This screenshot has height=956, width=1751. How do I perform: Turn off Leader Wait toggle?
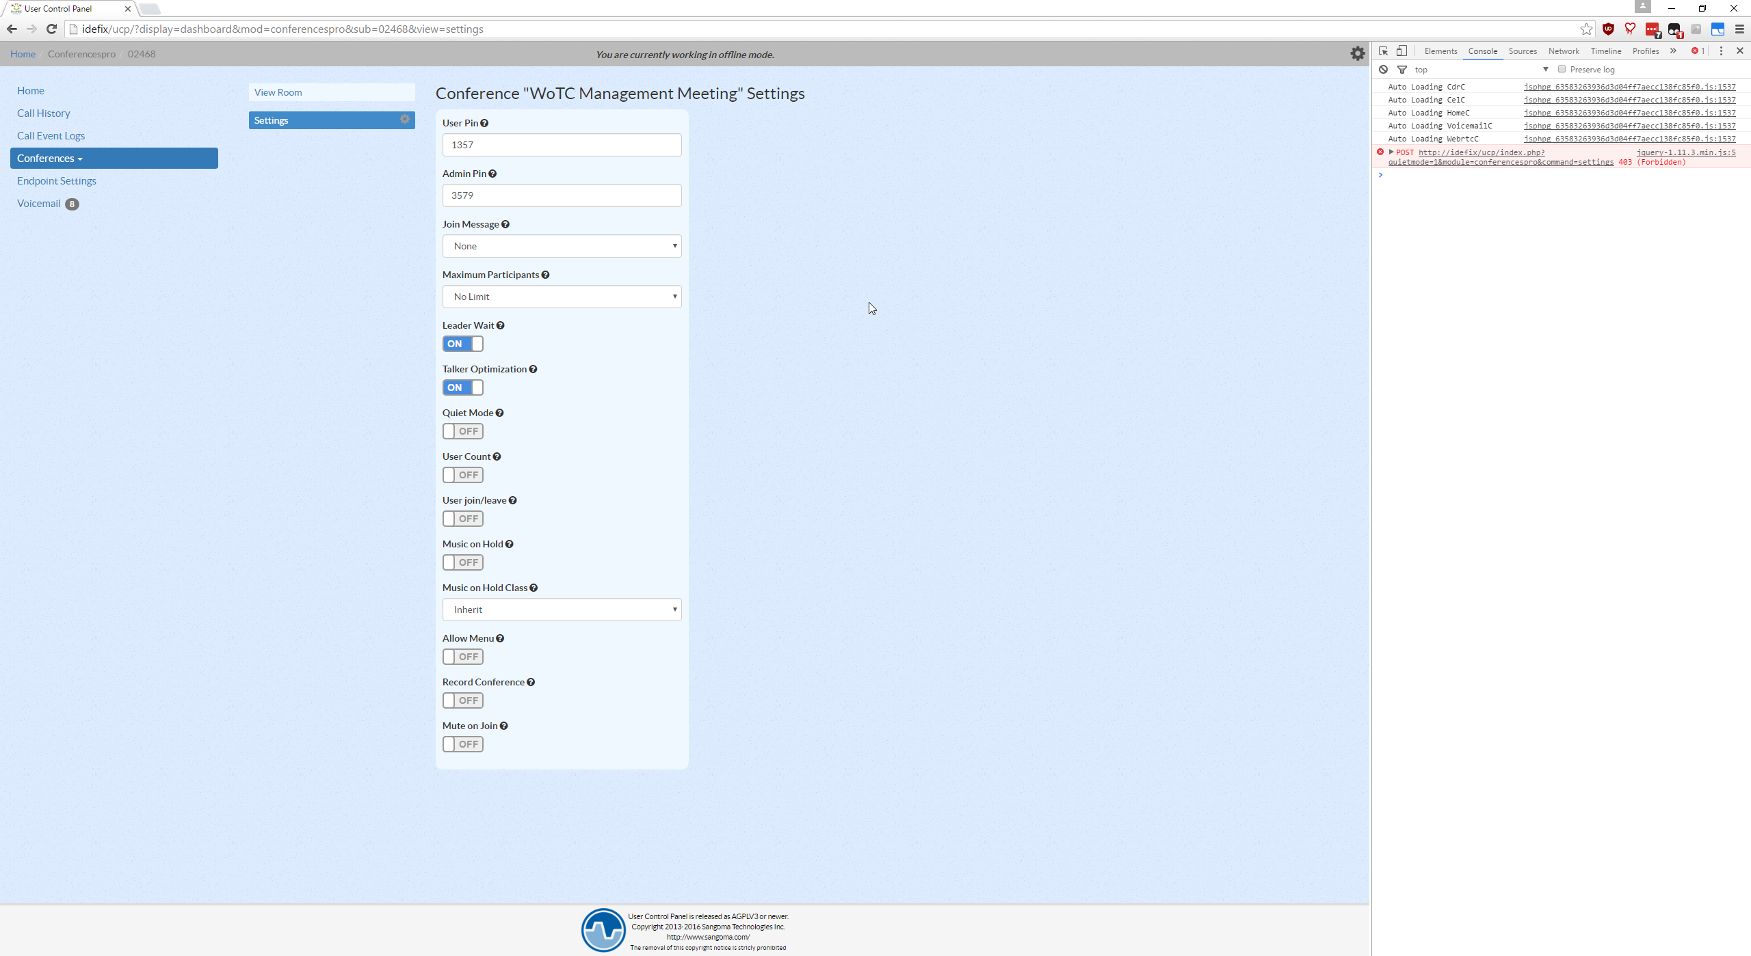[x=463, y=344]
